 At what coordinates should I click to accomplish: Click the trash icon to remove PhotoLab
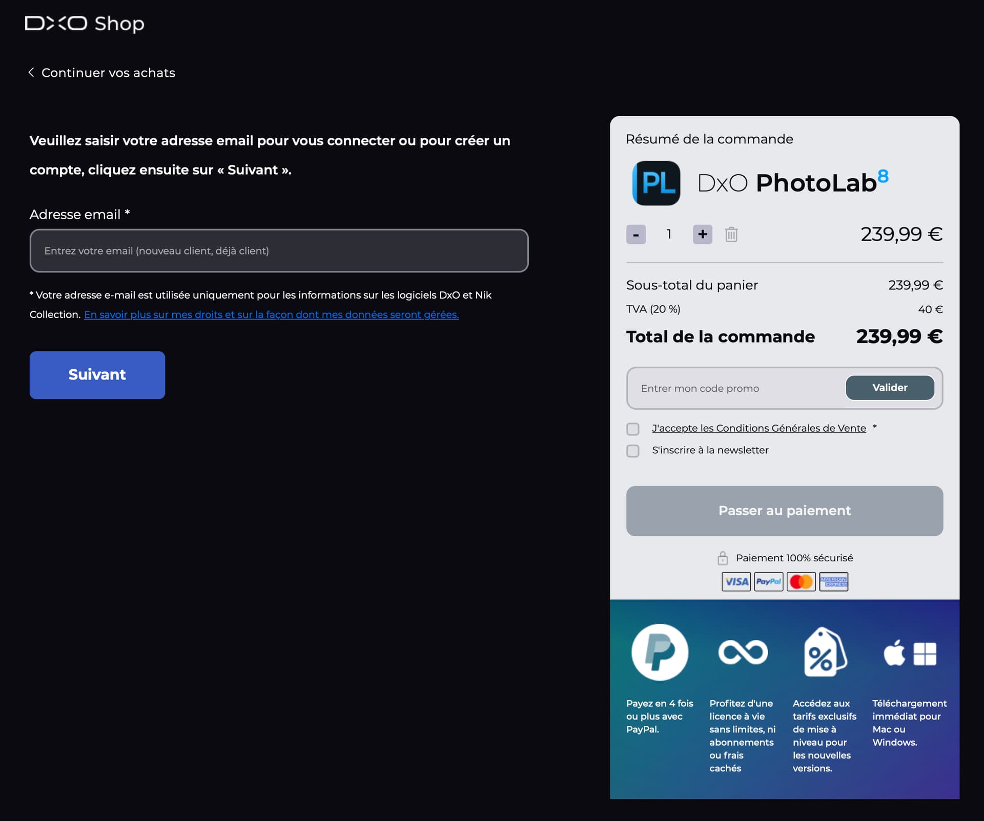pos(731,235)
